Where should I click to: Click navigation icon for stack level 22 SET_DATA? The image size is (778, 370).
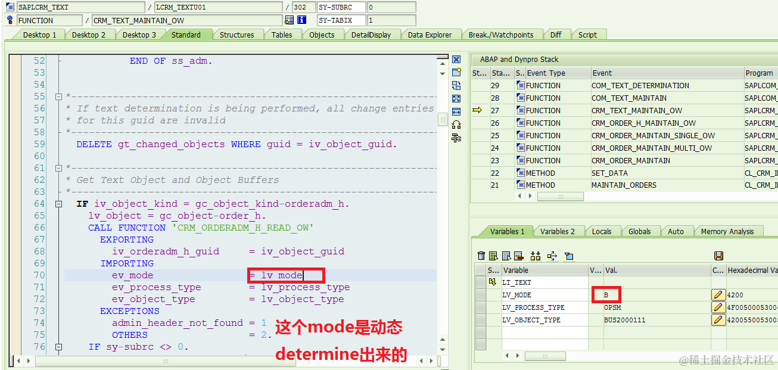tap(521, 173)
